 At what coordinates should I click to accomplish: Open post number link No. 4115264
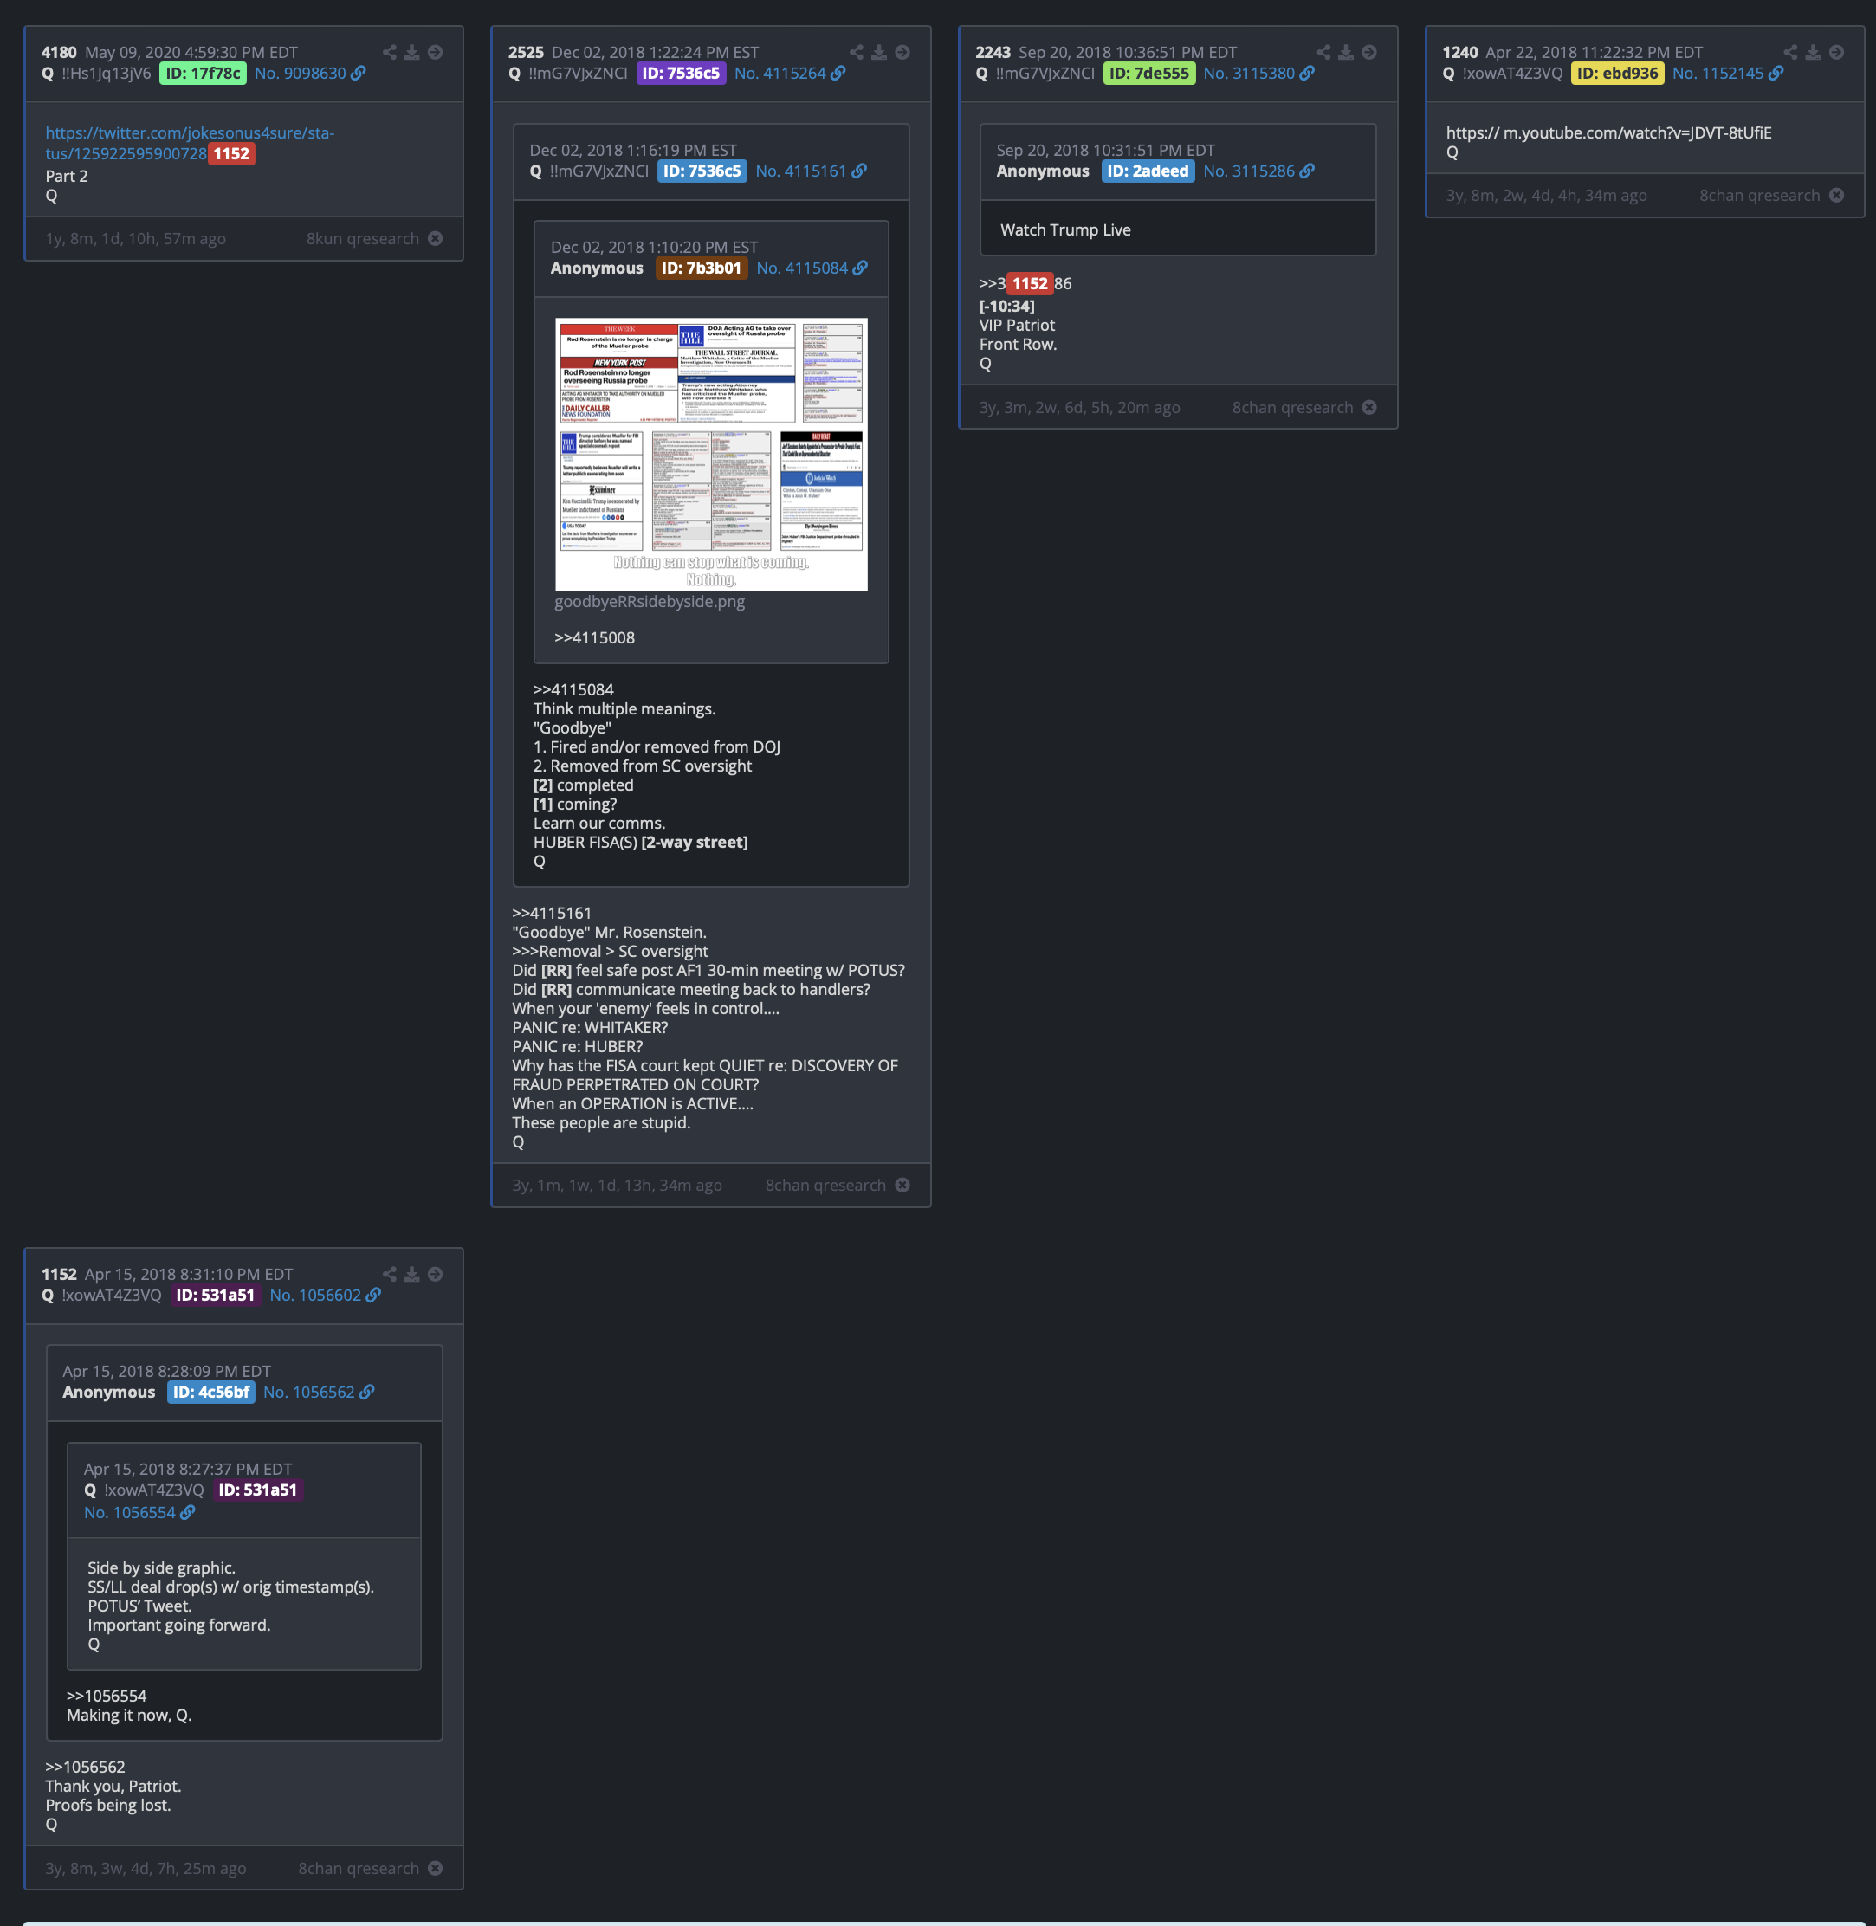780,73
